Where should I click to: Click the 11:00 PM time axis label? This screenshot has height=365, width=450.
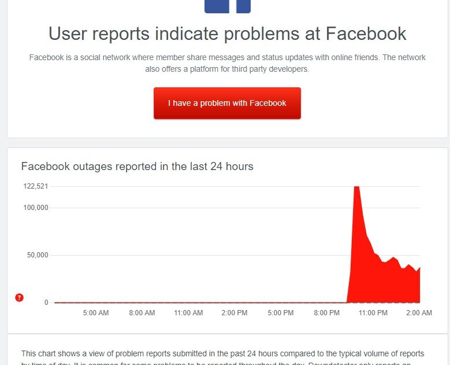(373, 313)
